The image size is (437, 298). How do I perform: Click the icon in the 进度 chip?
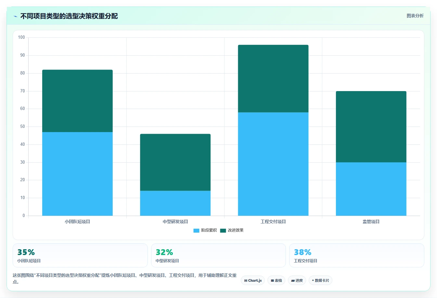[x=293, y=280]
